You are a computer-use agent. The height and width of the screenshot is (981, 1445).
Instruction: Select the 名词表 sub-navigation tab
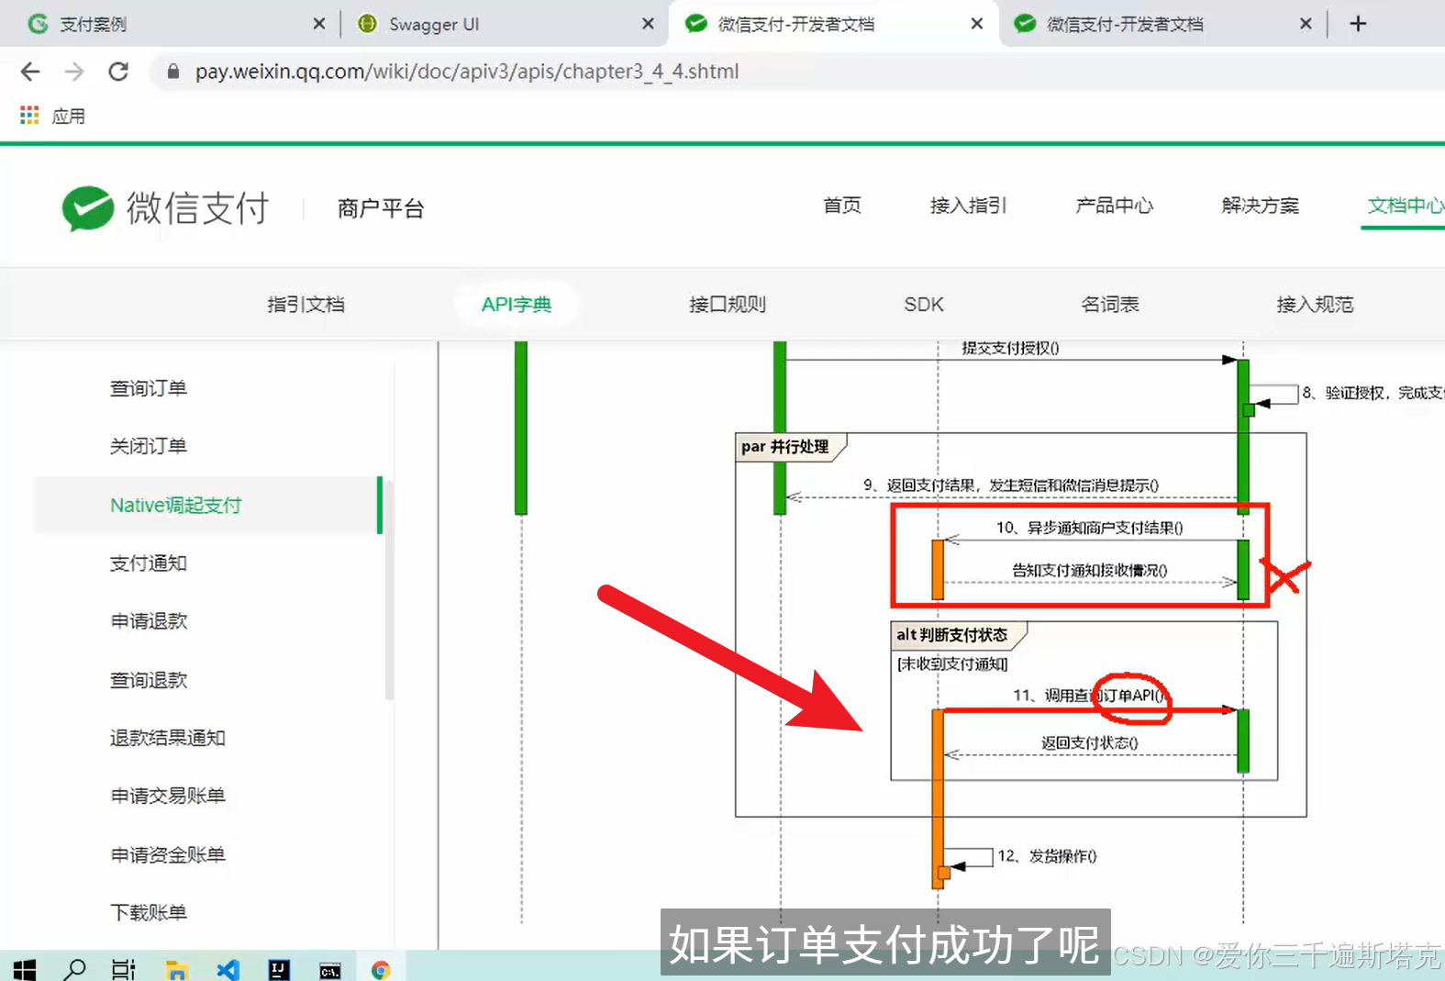pyautogui.click(x=1110, y=305)
